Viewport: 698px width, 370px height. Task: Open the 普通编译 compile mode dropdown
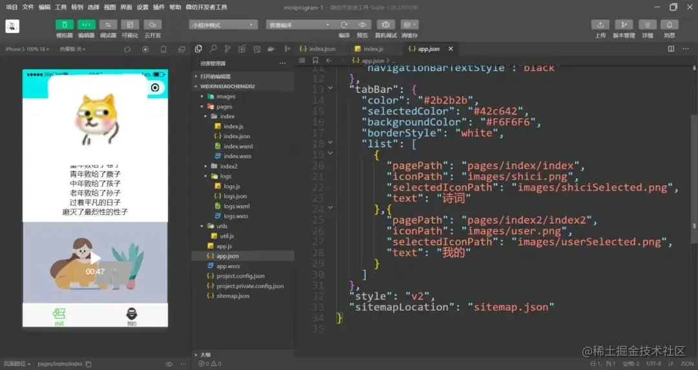coord(300,25)
